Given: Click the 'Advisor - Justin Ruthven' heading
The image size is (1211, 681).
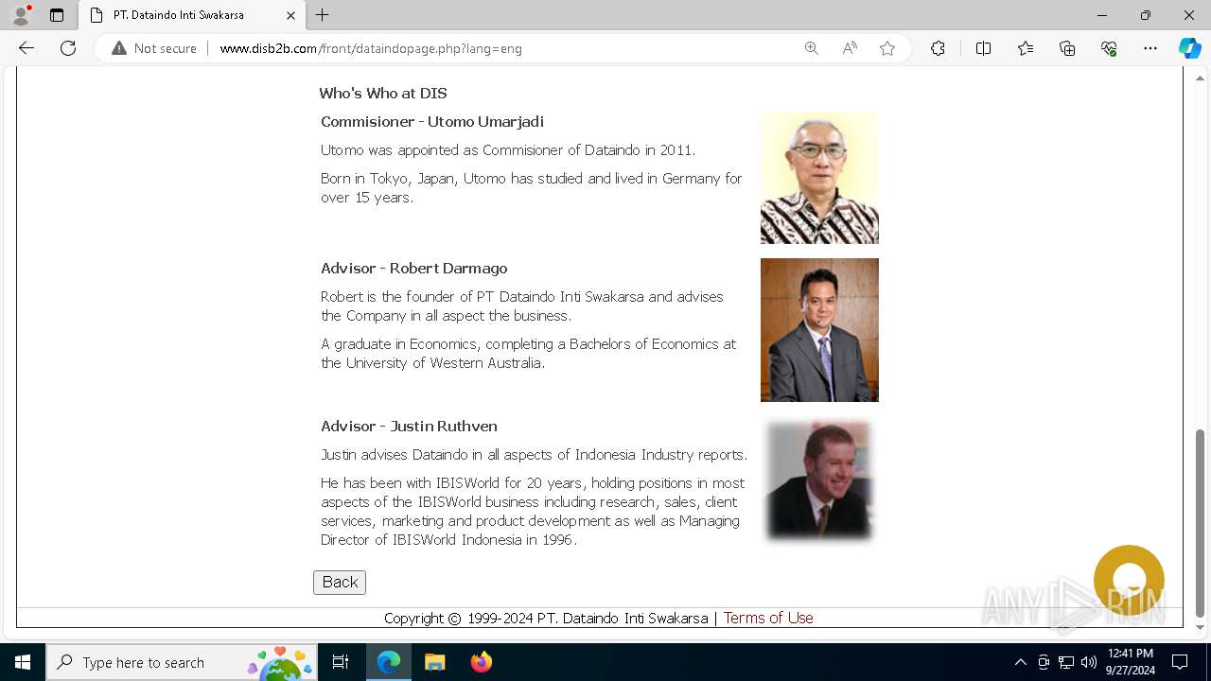Looking at the screenshot, I should [409, 427].
